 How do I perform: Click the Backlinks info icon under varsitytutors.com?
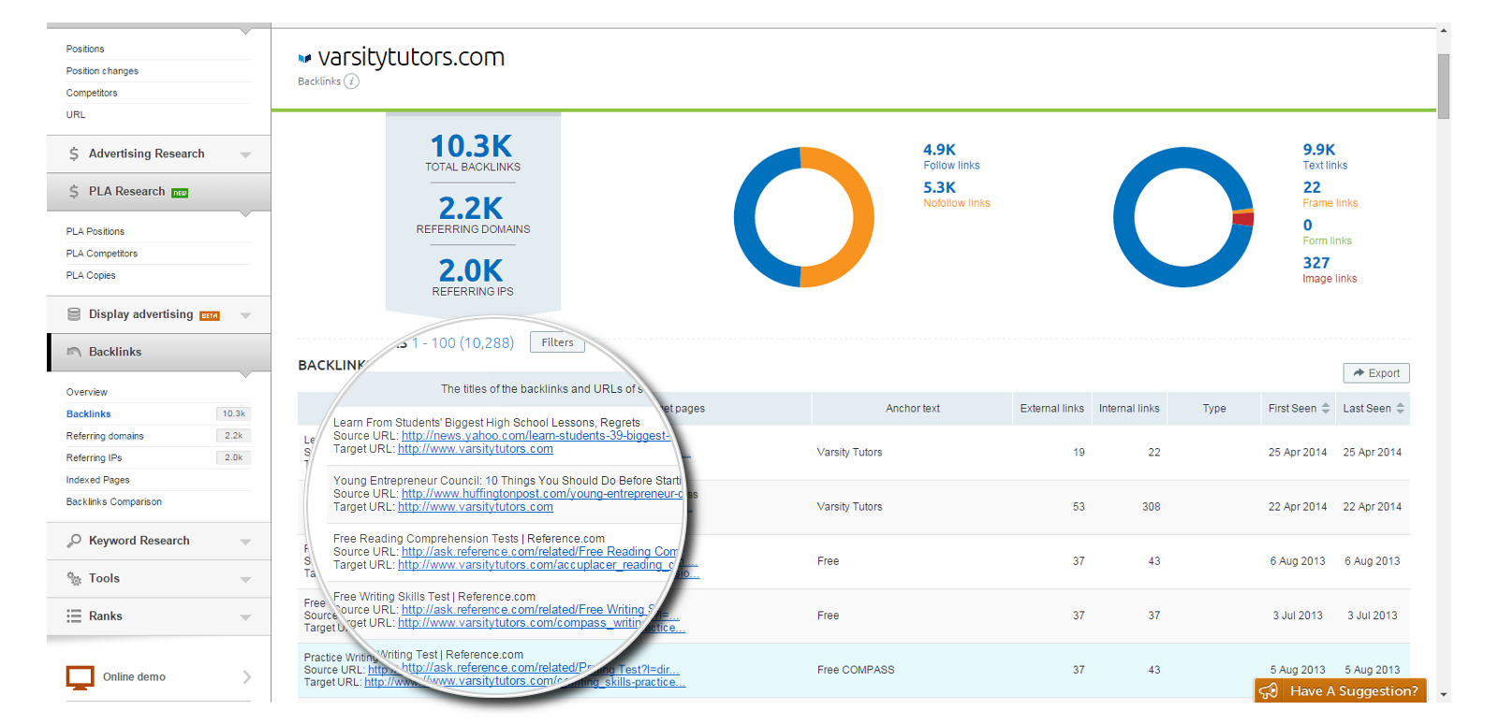coord(351,81)
